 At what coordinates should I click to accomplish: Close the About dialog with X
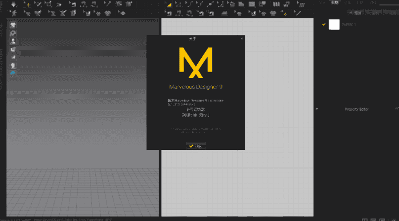pyautogui.click(x=241, y=38)
